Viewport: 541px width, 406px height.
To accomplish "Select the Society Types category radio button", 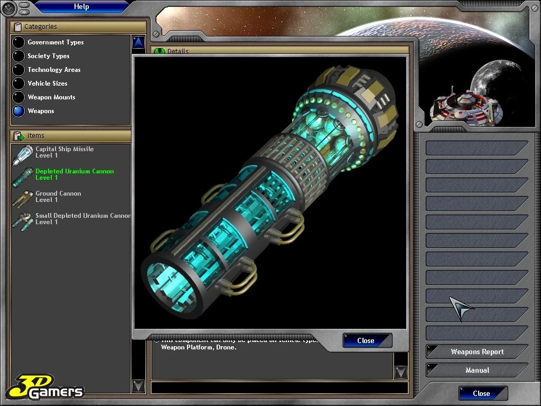I will (x=18, y=56).
